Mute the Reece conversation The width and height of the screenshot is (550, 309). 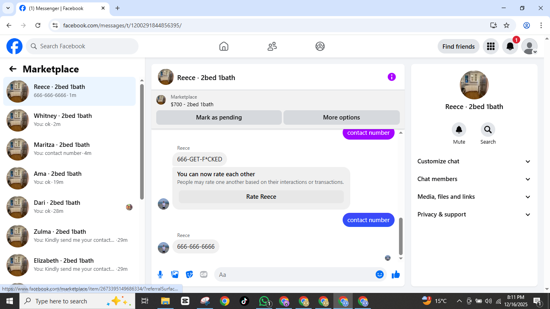pyautogui.click(x=459, y=130)
